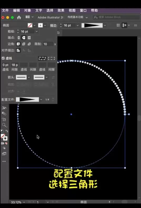The image size is (141, 208).
Task: Click the Home icon in app bar
Action: point(19,17)
